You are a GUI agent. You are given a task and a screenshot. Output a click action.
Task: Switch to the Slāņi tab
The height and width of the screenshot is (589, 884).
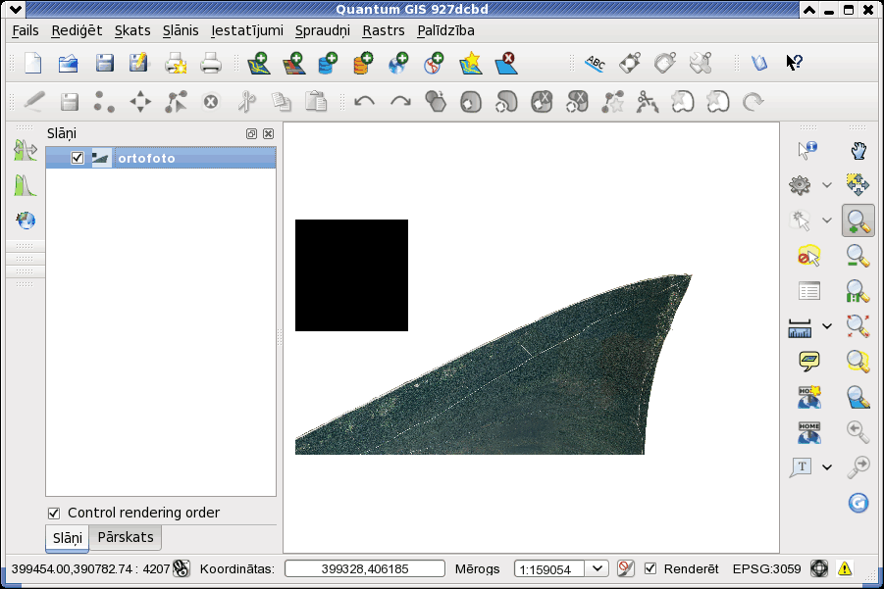click(67, 538)
